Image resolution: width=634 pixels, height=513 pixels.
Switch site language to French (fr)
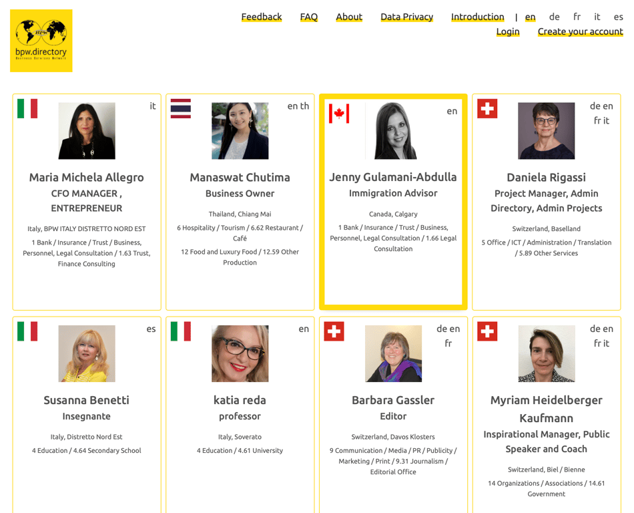coord(577,17)
